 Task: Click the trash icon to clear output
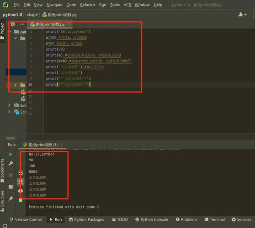tap(21, 200)
